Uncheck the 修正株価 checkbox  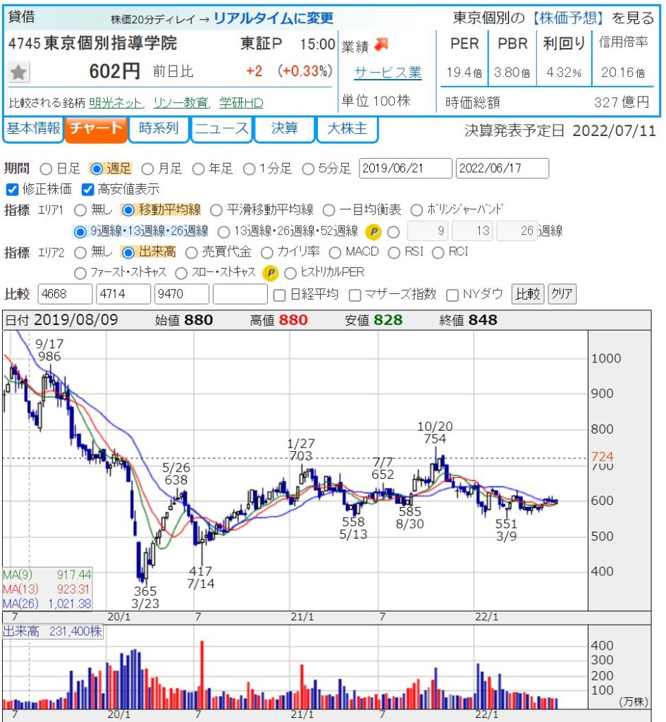pos(11,189)
